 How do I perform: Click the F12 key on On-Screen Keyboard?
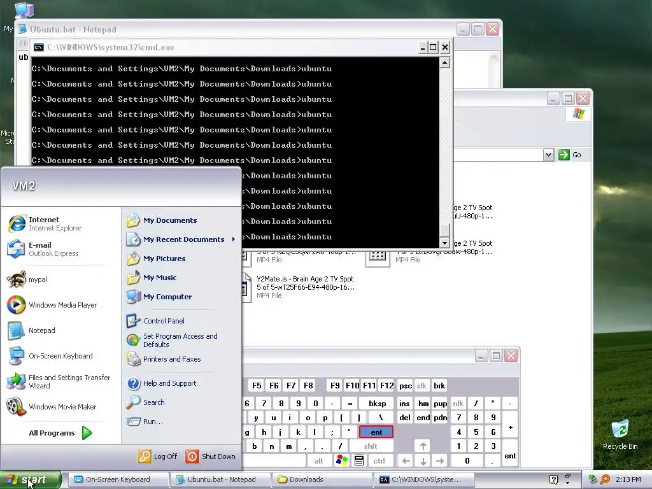coord(386,385)
